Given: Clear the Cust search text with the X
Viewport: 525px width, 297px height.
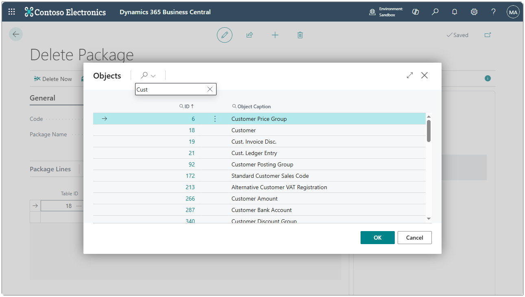Looking at the screenshot, I should (x=210, y=89).
